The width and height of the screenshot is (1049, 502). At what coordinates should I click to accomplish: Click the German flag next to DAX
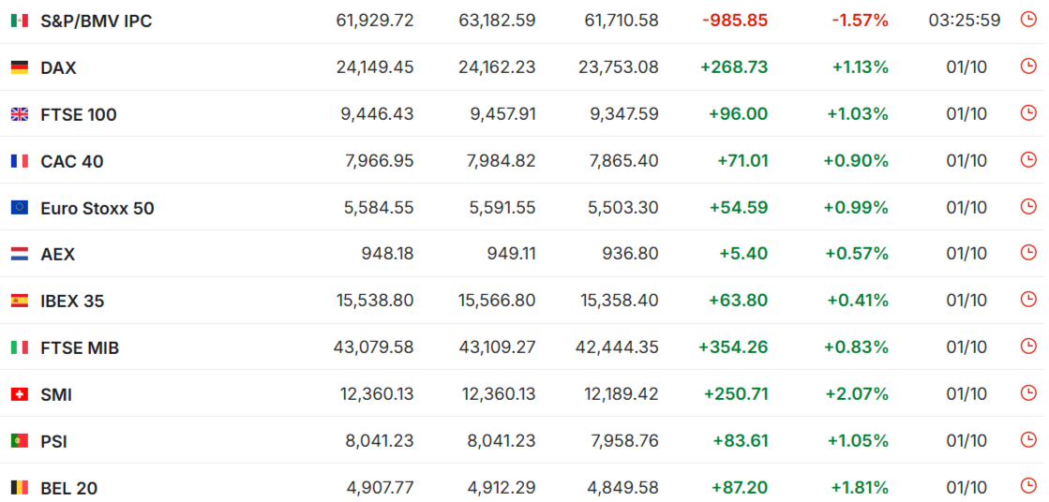[20, 67]
